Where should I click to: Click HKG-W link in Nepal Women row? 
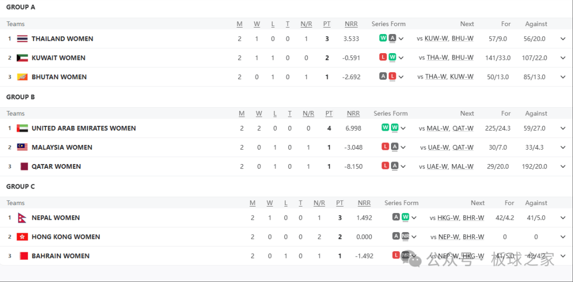(x=448, y=218)
